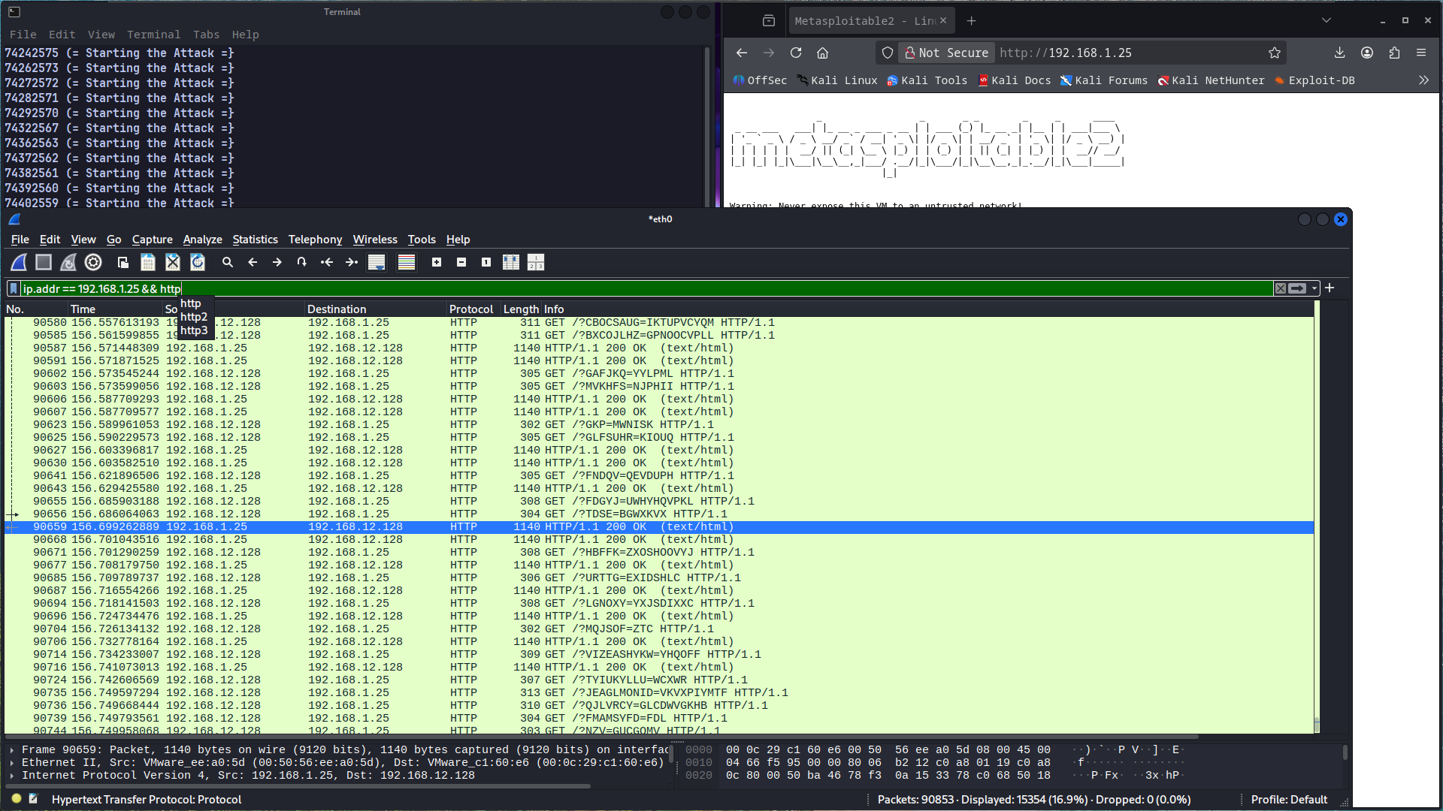Click the display filter bookmark icon
Image resolution: width=1443 pixels, height=811 pixels.
point(14,288)
